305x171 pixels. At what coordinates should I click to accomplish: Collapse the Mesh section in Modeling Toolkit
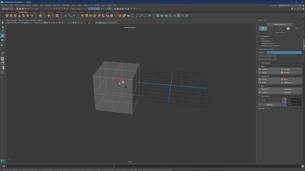(259, 66)
